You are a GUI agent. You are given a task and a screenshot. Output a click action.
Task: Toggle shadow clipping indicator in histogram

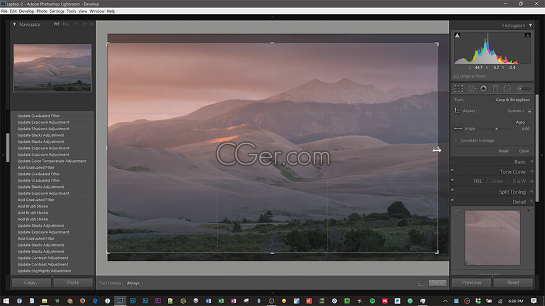pyautogui.click(x=458, y=35)
